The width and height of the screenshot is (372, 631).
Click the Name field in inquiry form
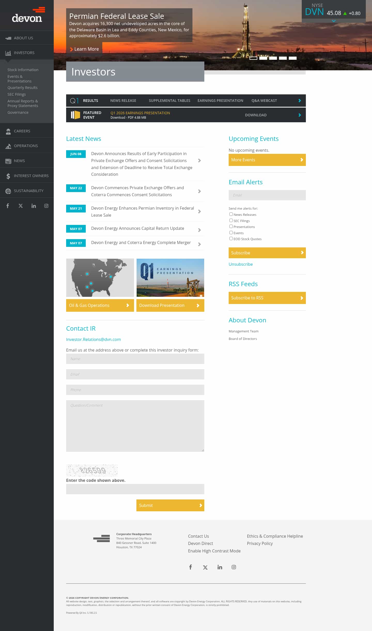click(135, 359)
